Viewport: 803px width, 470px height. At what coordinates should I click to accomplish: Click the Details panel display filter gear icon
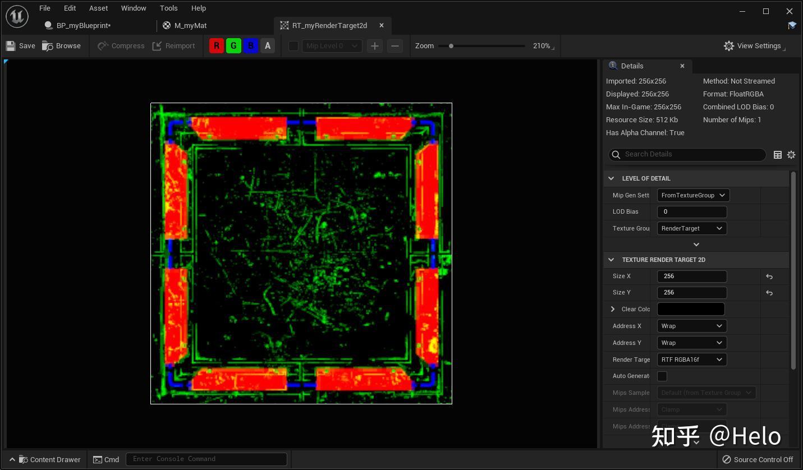(x=791, y=154)
